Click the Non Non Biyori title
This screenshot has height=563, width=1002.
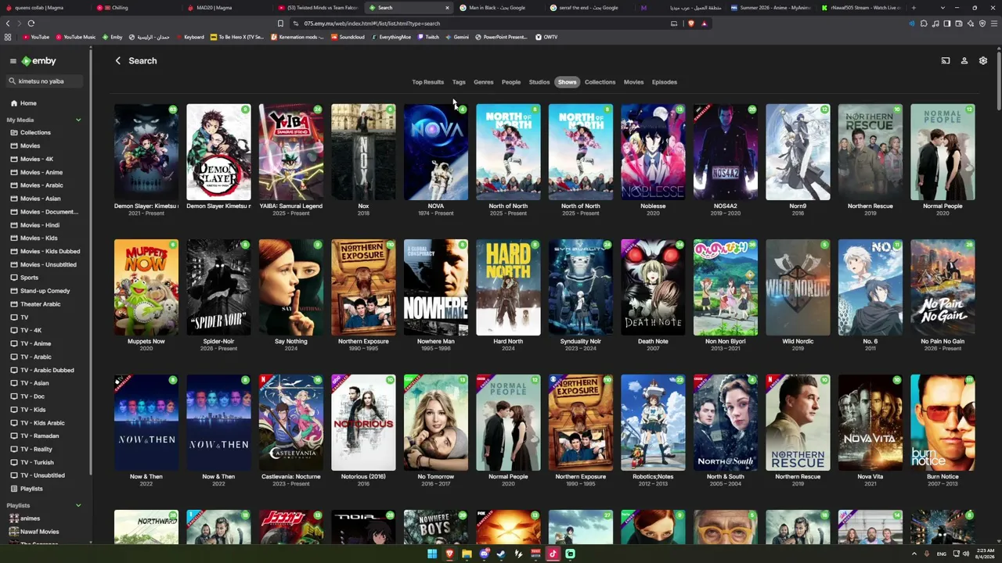[x=726, y=342]
